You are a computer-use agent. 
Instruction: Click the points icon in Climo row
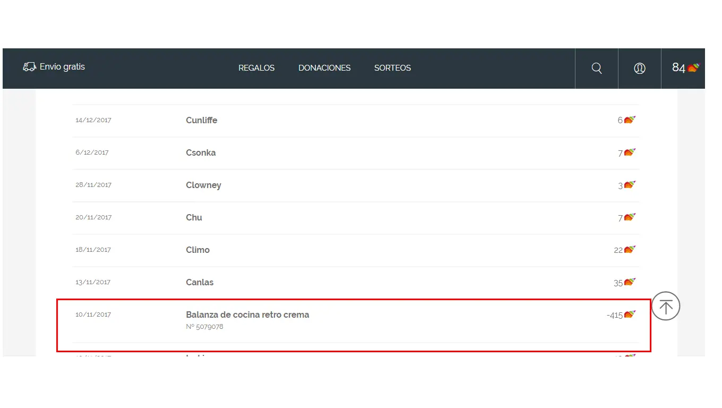click(630, 249)
